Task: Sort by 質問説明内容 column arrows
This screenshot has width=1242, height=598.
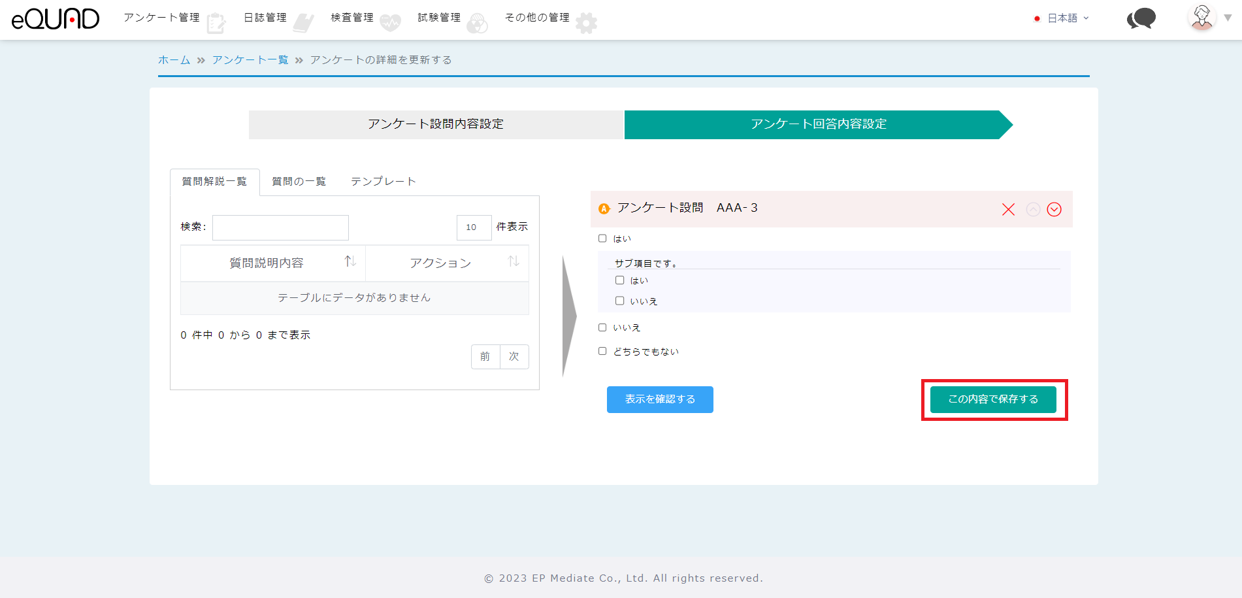Action: (x=350, y=261)
